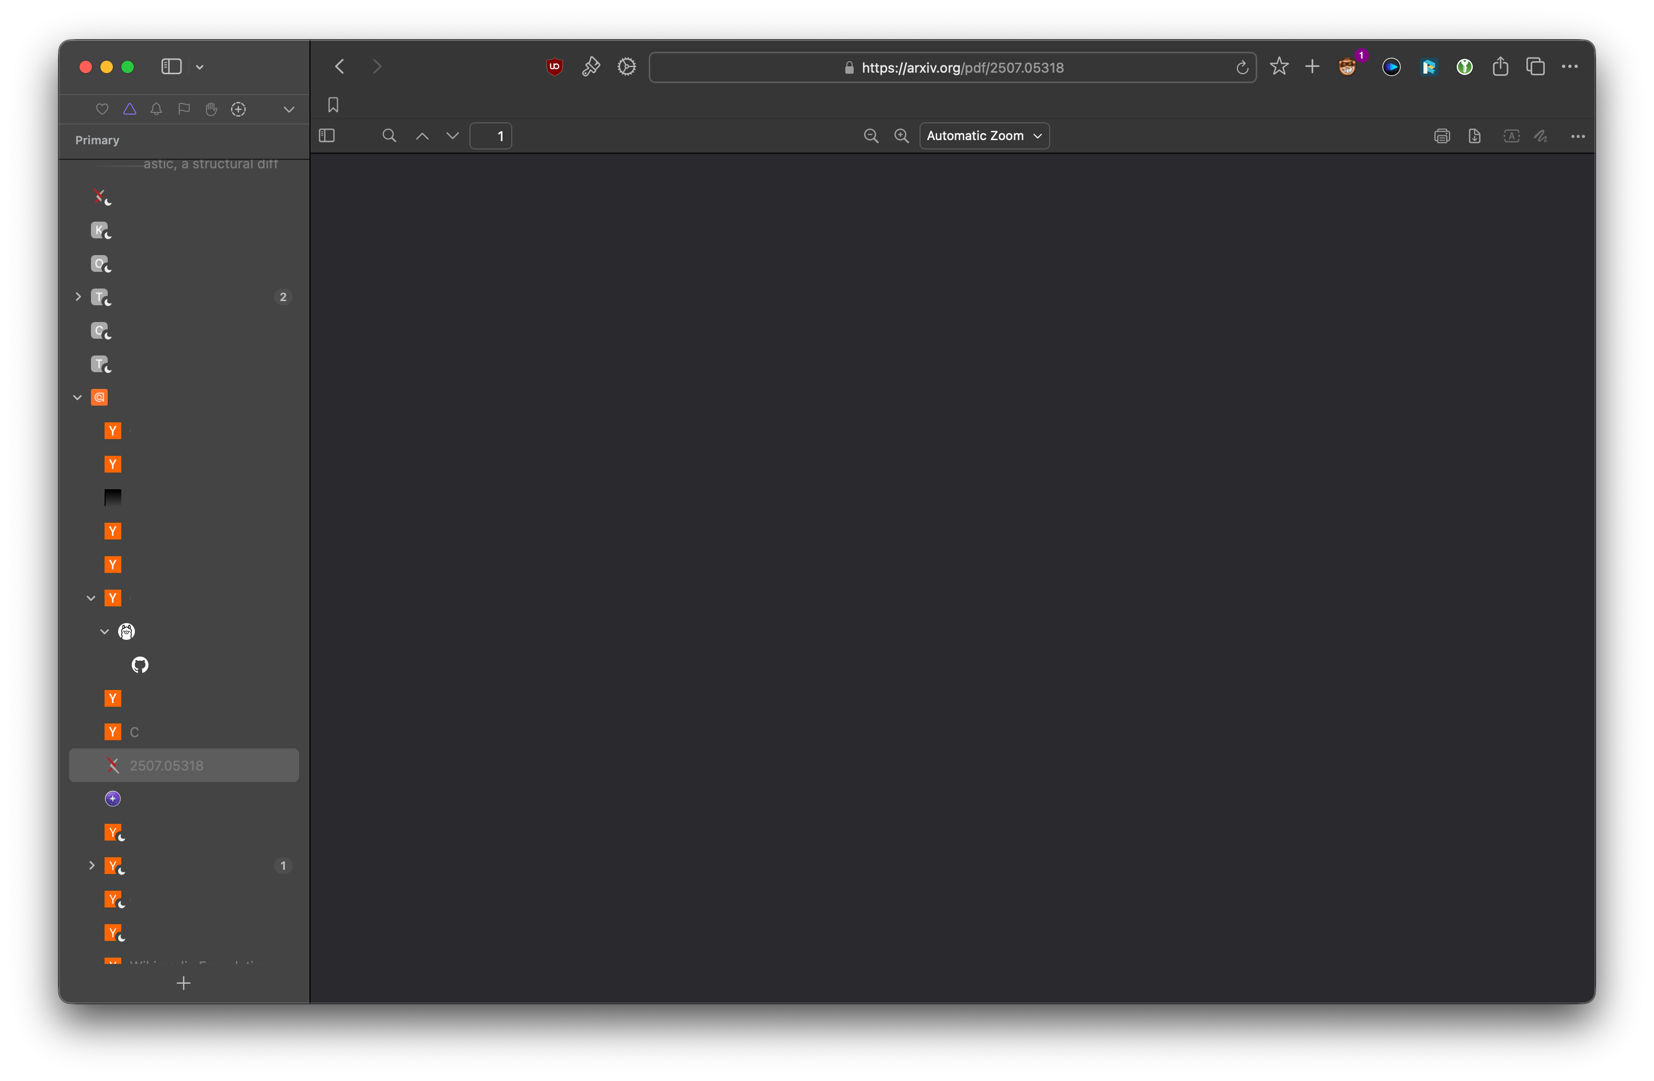
Task: Expand the T tab group with 2 children
Action: (x=78, y=297)
